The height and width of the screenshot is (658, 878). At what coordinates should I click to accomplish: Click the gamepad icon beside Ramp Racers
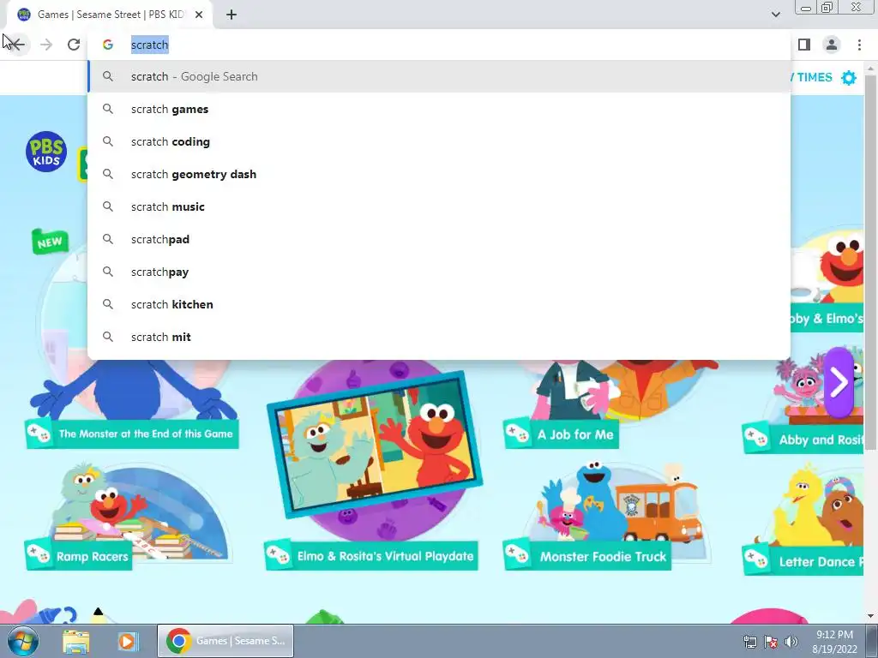point(39,555)
